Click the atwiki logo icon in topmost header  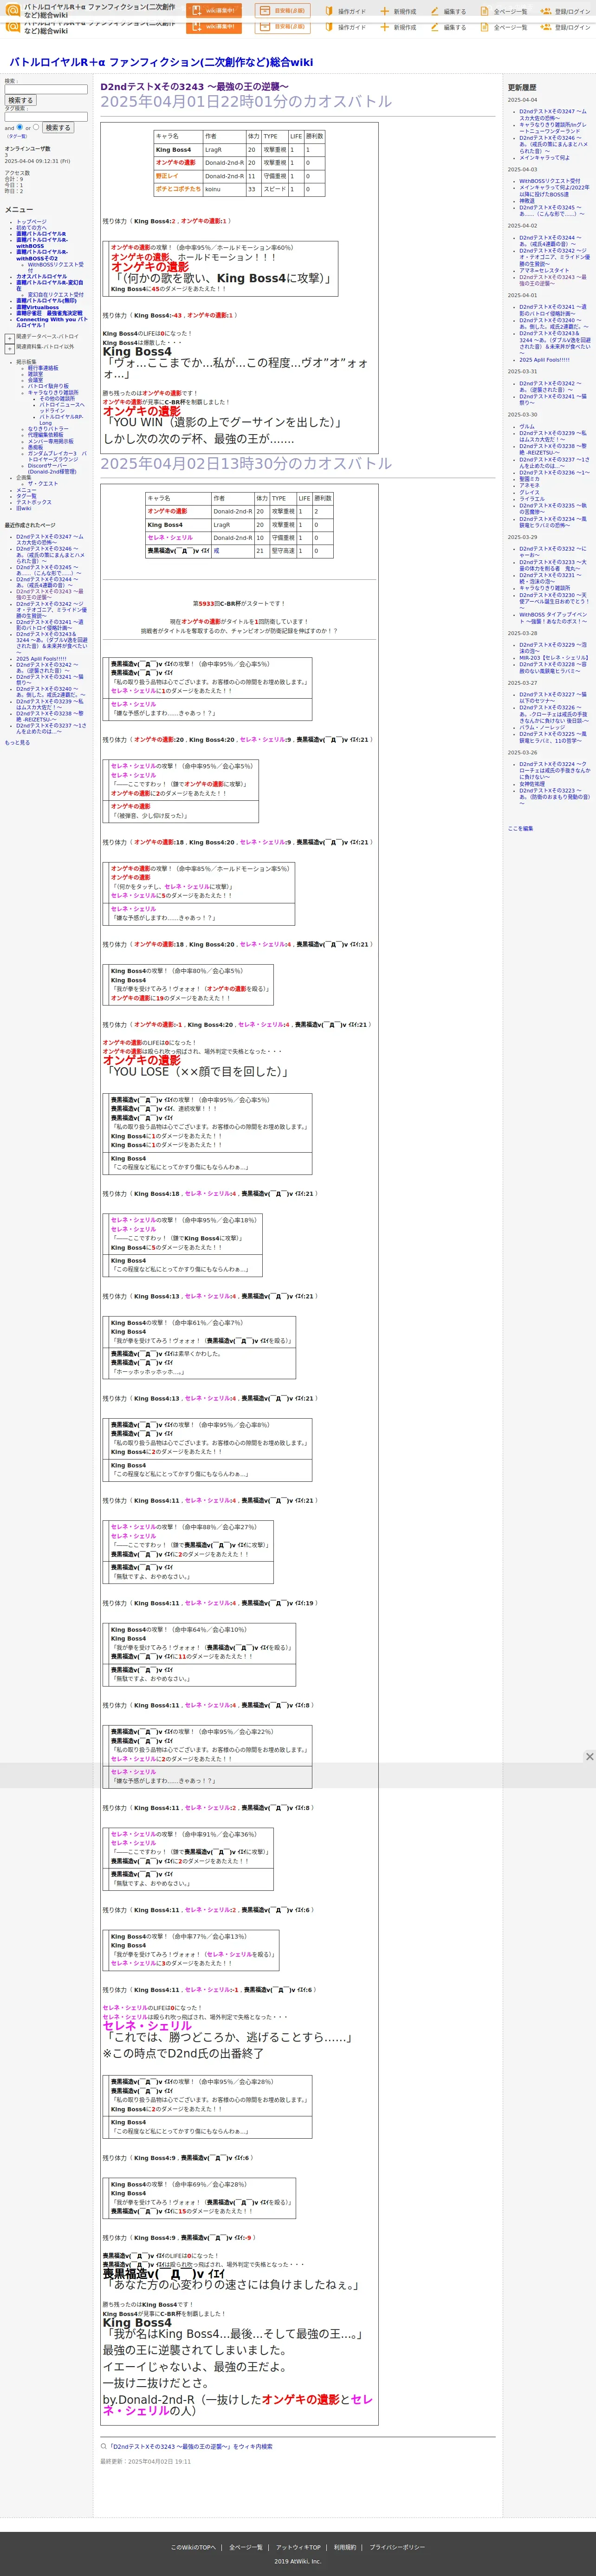tap(13, 11)
